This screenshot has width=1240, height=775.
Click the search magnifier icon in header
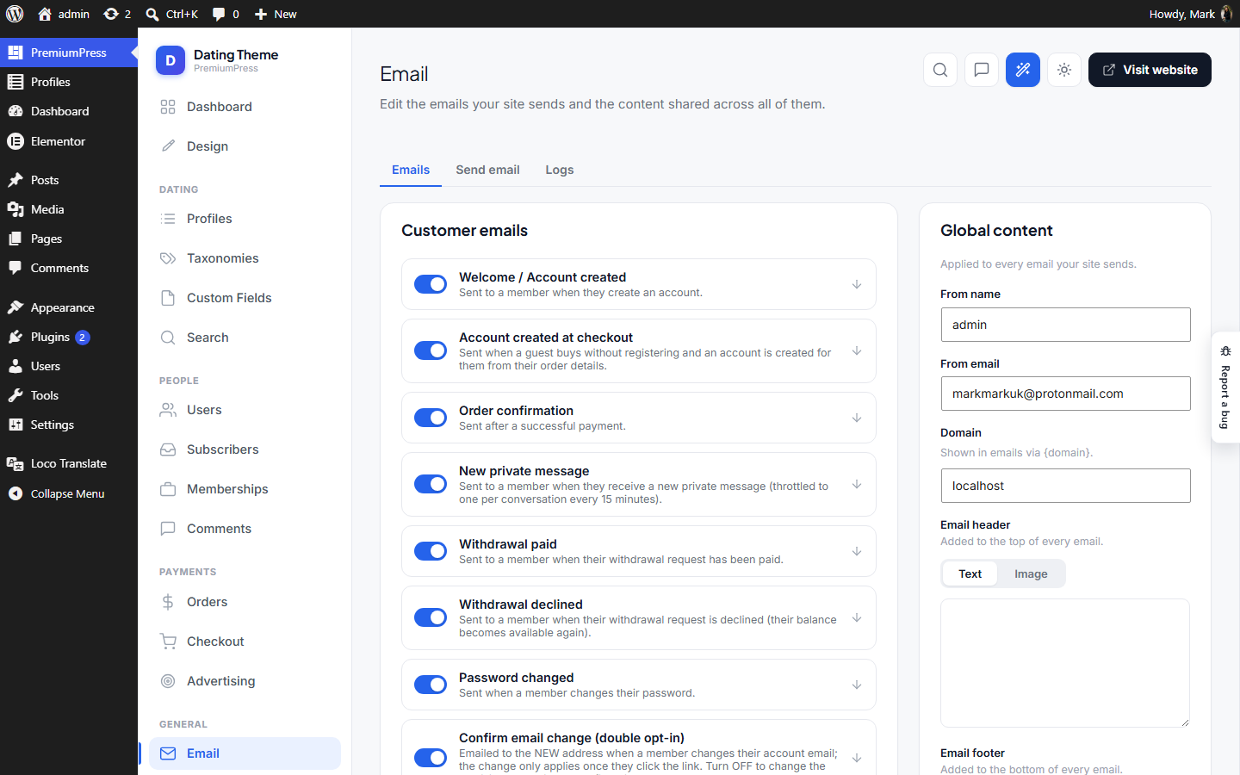click(x=940, y=70)
